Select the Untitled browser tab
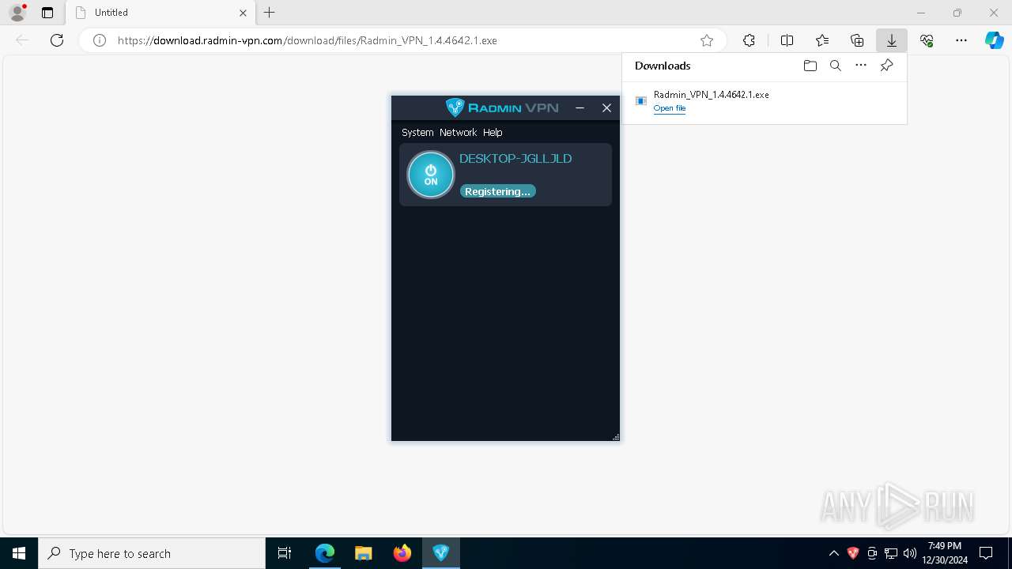The width and height of the screenshot is (1012, 569). click(x=160, y=13)
